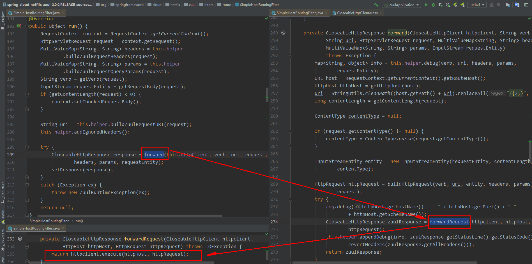Click the green inspection checkmark in left editor
532x264 pixels.
tap(267, 18)
